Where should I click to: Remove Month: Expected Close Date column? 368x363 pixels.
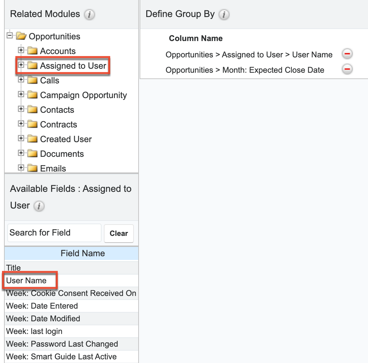point(347,69)
